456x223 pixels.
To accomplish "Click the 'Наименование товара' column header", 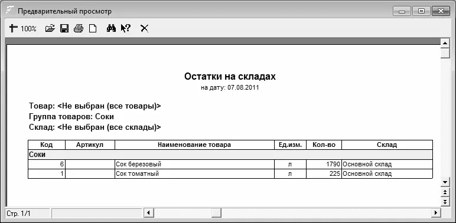I will [194, 145].
